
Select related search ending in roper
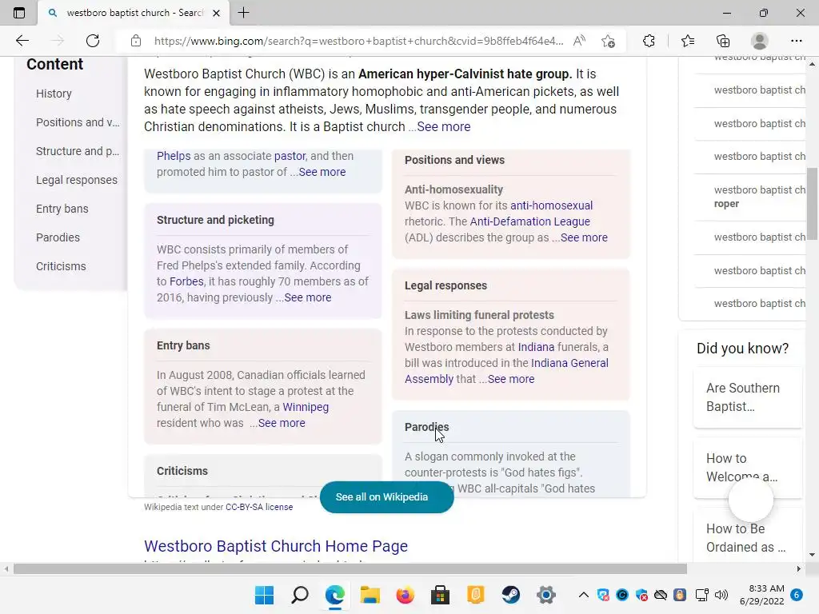click(750, 197)
